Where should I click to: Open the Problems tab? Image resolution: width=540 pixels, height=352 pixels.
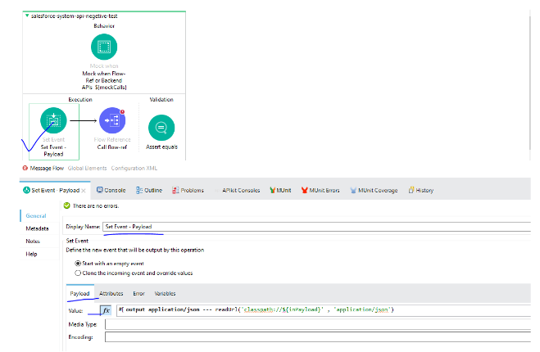(188, 190)
